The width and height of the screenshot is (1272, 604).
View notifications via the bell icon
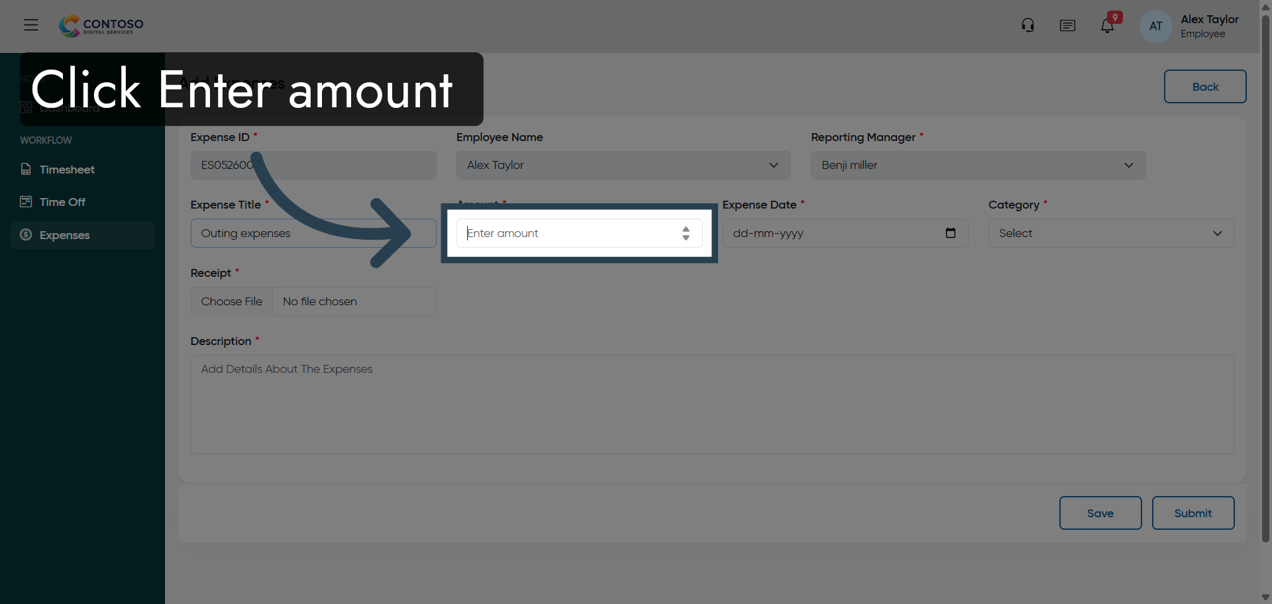(x=1108, y=25)
